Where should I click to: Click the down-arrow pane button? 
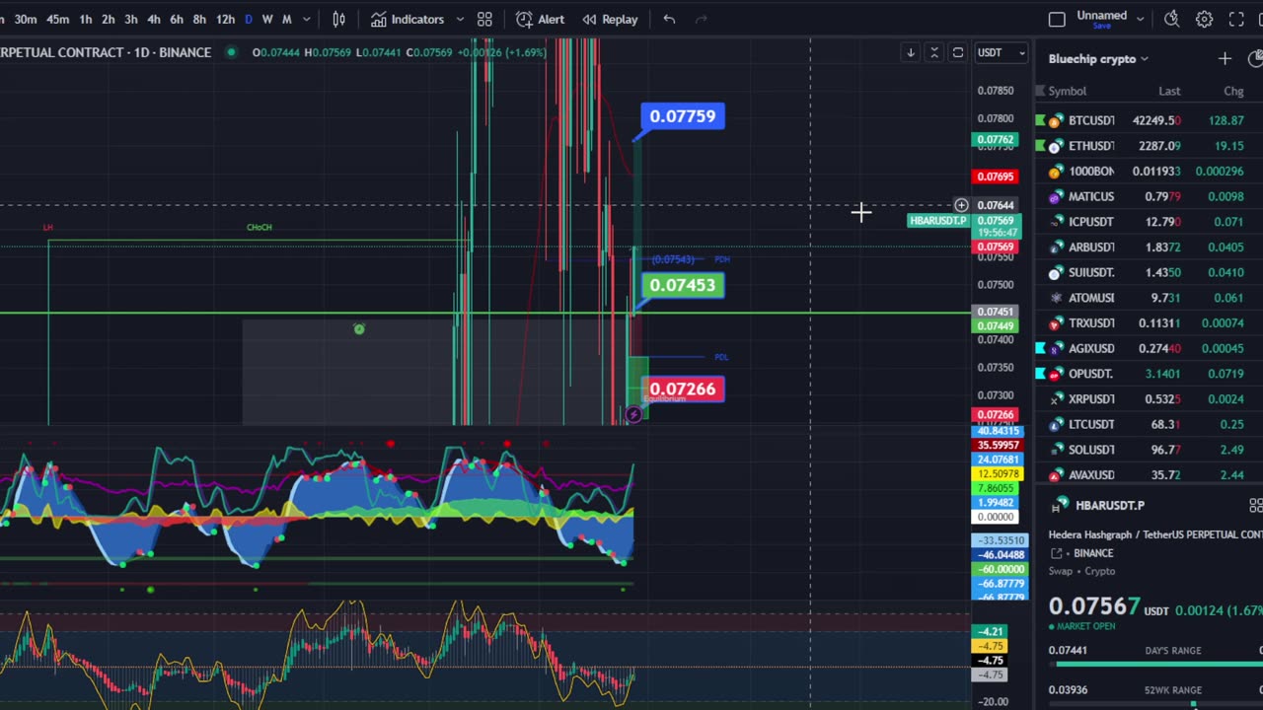pos(911,52)
